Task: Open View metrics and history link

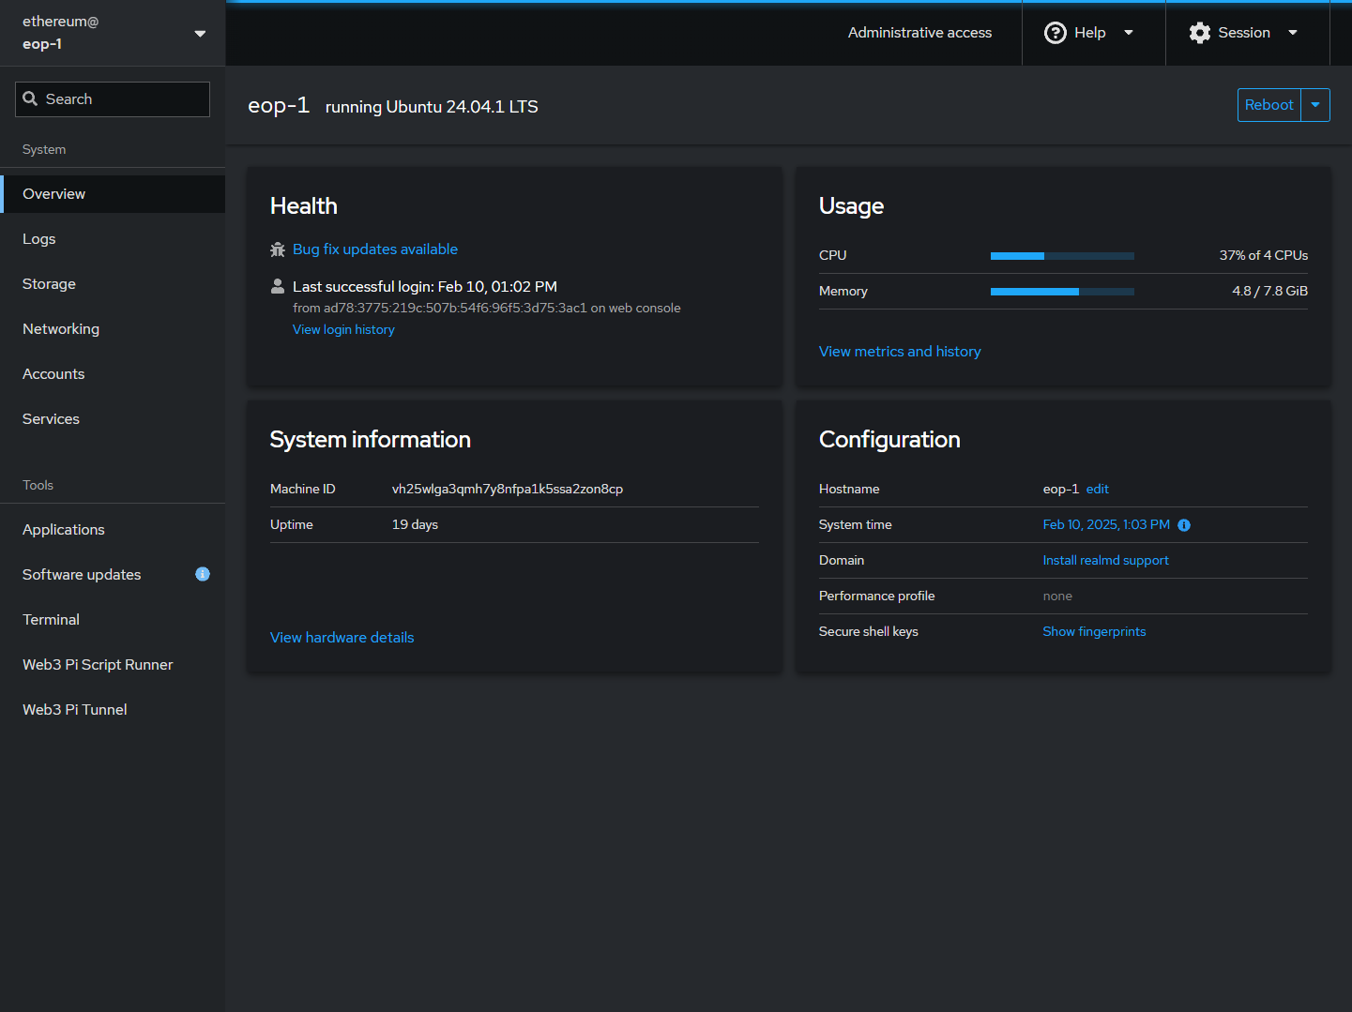Action: 900,352
